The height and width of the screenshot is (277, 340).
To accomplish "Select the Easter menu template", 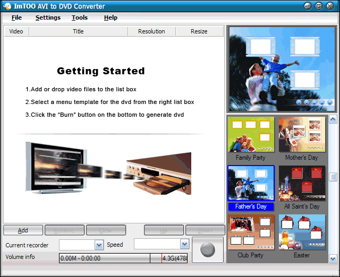I will 302,232.
